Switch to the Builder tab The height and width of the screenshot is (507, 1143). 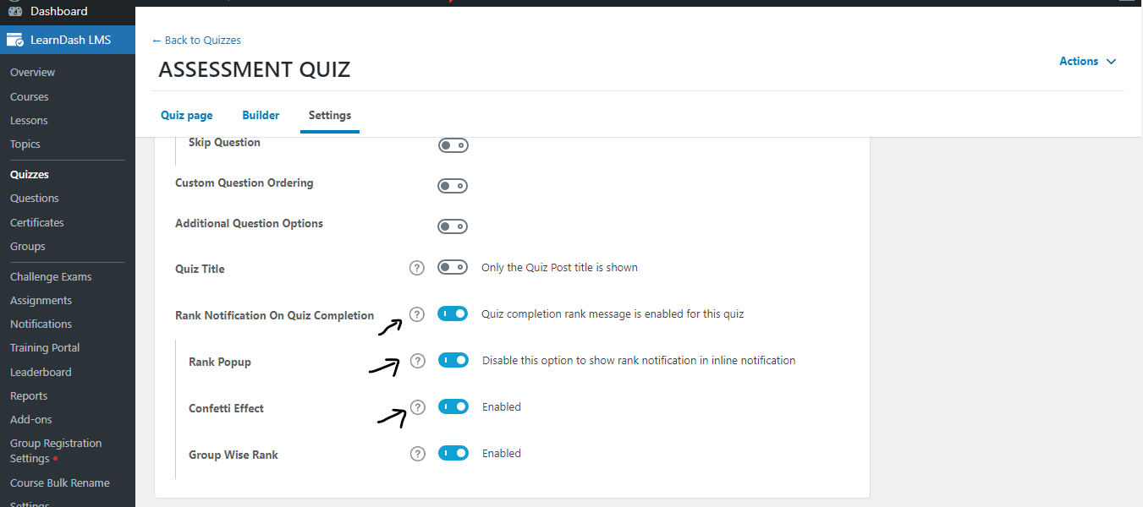click(x=261, y=115)
